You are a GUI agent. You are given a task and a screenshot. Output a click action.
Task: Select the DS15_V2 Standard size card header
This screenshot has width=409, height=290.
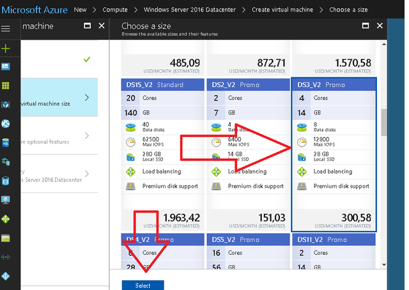163,85
